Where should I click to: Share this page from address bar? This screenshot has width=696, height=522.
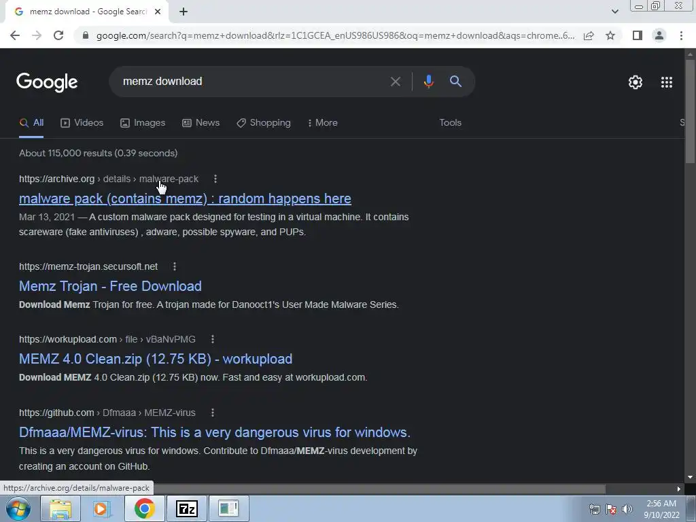tap(589, 35)
